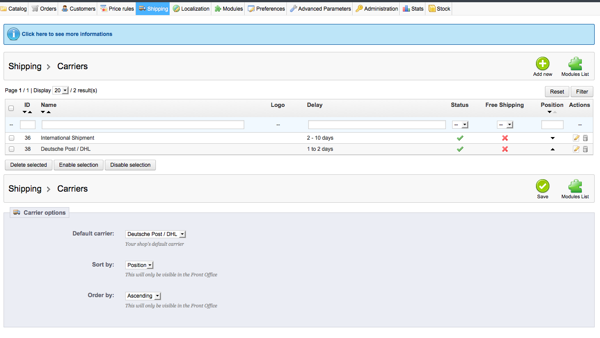This screenshot has height=338, width=600.
Task: Open the Preferences menu
Action: click(x=266, y=8)
